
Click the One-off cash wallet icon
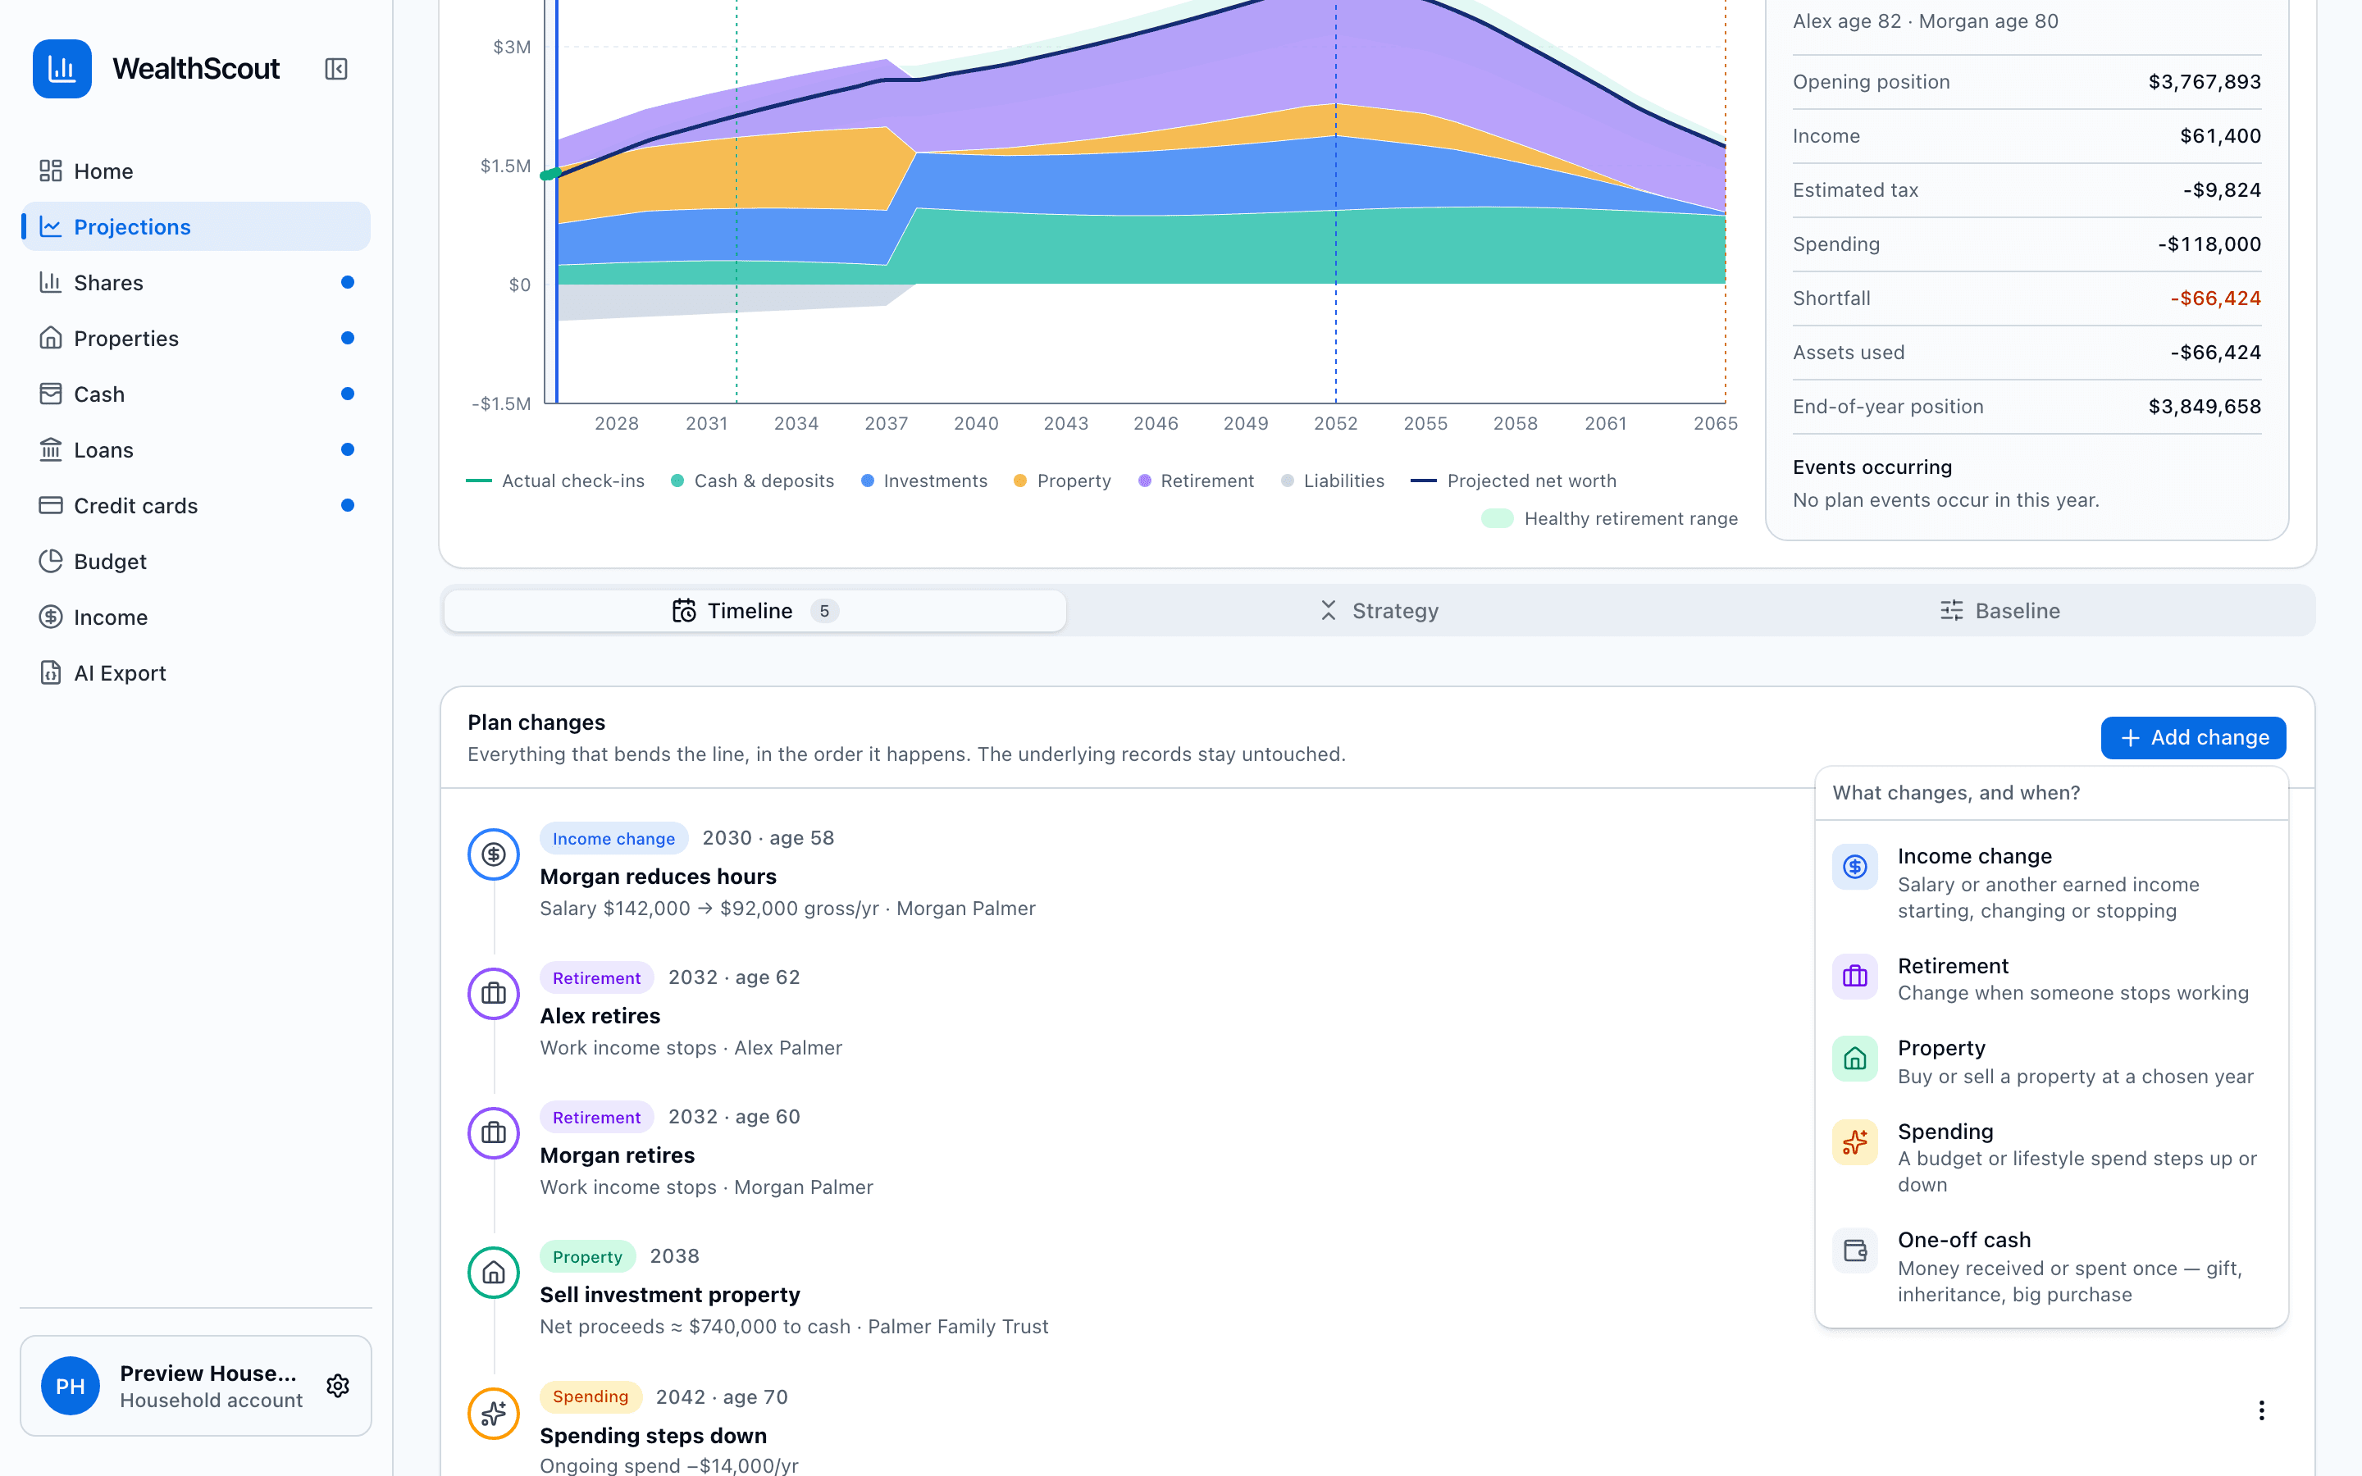click(x=1854, y=1250)
